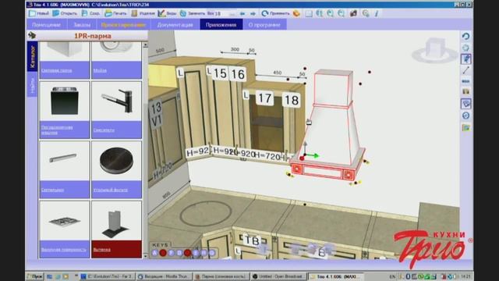Click the left blue arrow in the toolbar
This screenshot has width=499, height=281.
(x=242, y=14)
